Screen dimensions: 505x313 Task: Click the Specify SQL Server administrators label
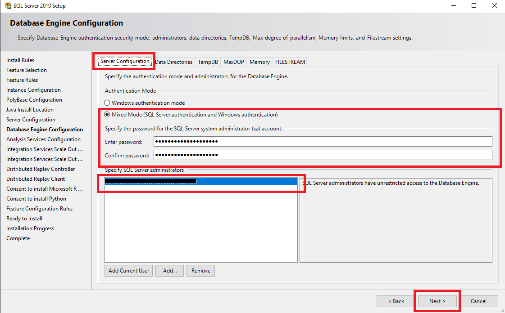(x=144, y=170)
